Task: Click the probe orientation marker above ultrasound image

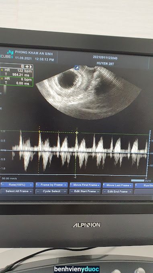Action: point(77,68)
